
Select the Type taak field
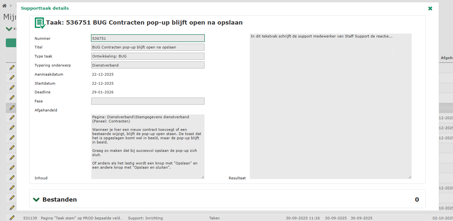pyautogui.click(x=148, y=56)
